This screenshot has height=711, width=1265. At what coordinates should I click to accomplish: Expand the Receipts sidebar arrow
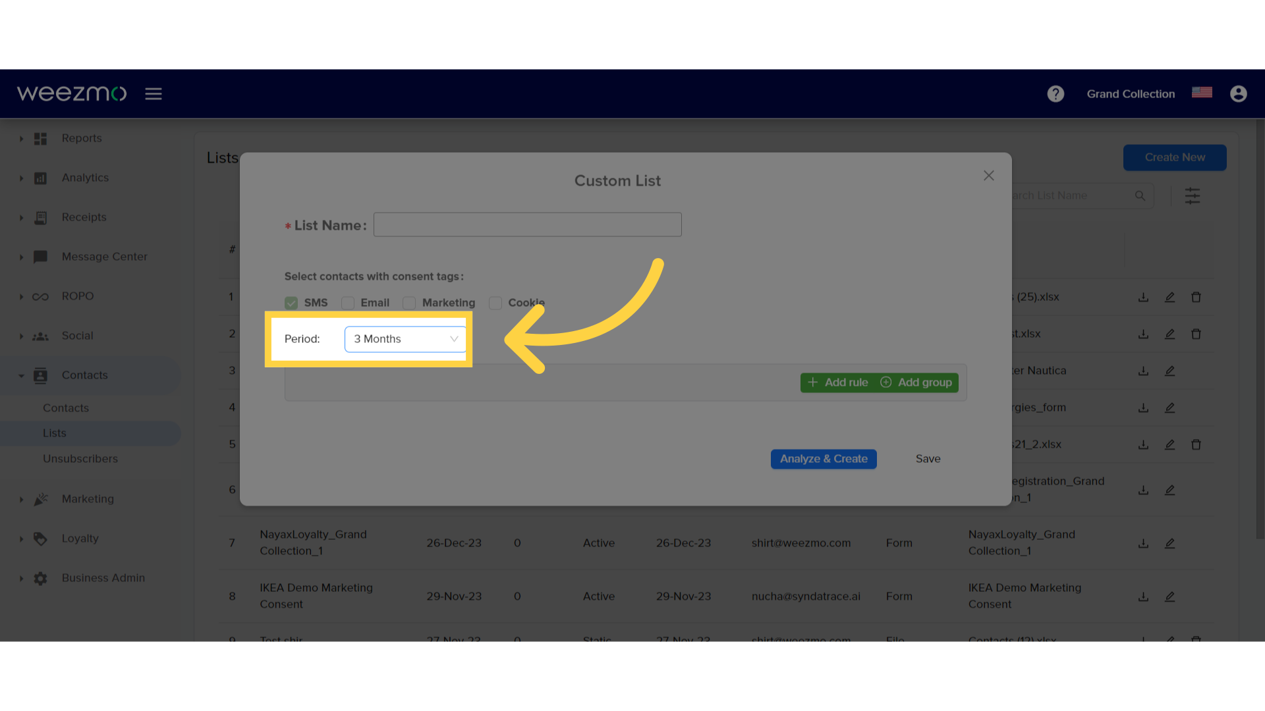pyautogui.click(x=21, y=218)
